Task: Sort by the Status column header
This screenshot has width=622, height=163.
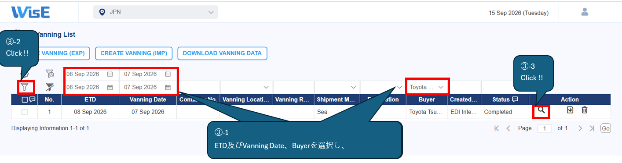Action: [505, 99]
